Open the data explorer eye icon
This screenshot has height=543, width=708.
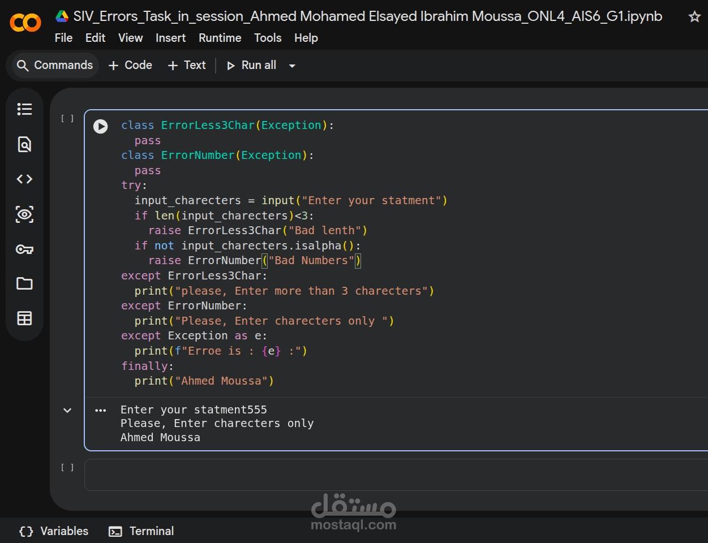pos(24,214)
